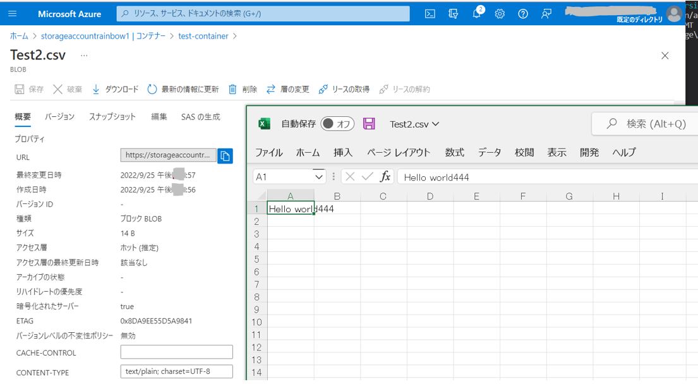This screenshot has height=384, width=698.
Task: Click the ダウンロード button
Action: click(x=115, y=90)
